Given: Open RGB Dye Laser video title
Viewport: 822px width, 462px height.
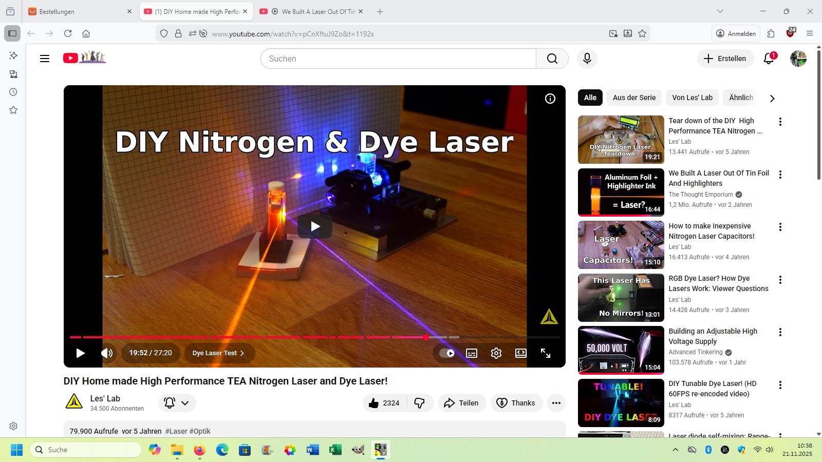Looking at the screenshot, I should (x=718, y=283).
